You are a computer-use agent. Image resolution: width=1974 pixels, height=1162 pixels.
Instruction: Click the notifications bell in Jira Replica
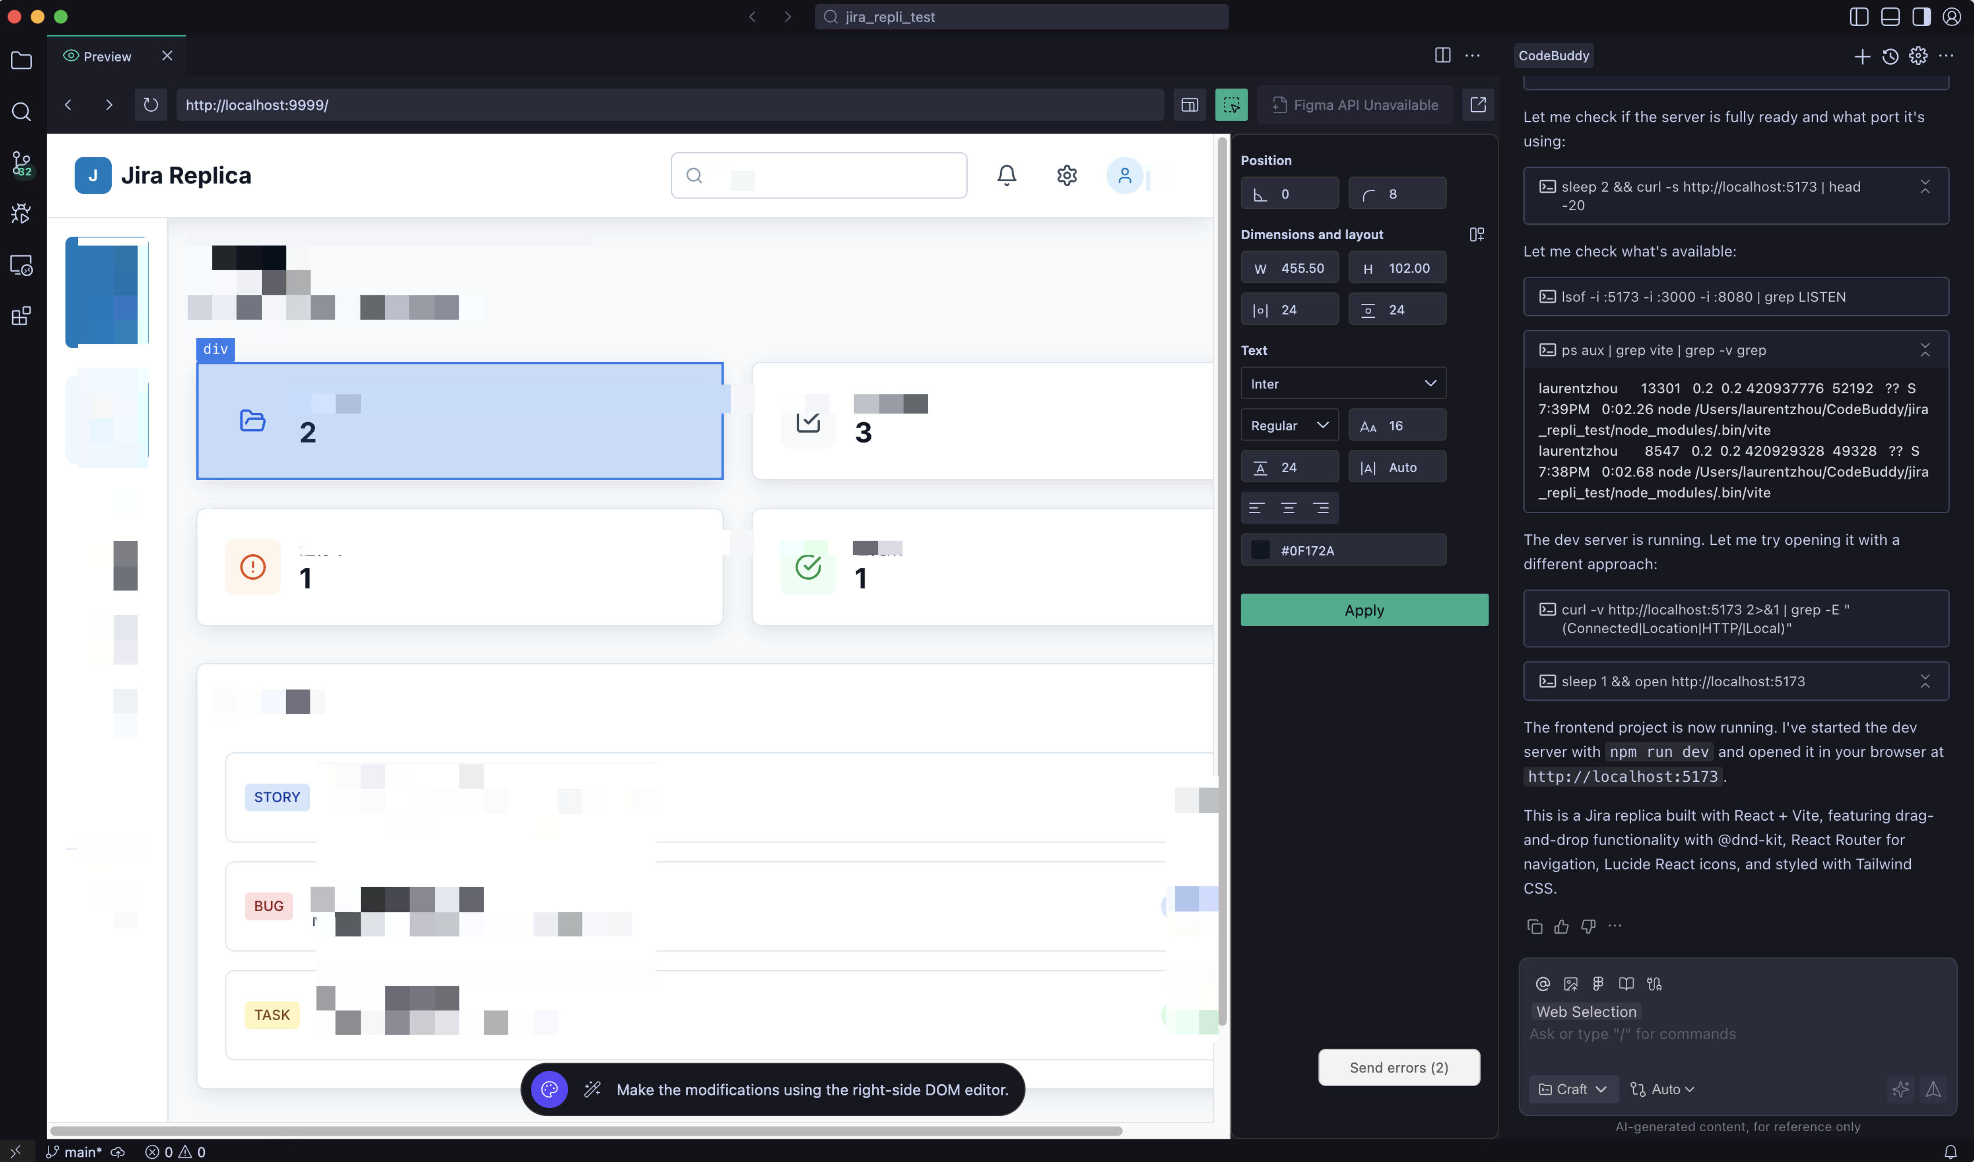point(1006,175)
